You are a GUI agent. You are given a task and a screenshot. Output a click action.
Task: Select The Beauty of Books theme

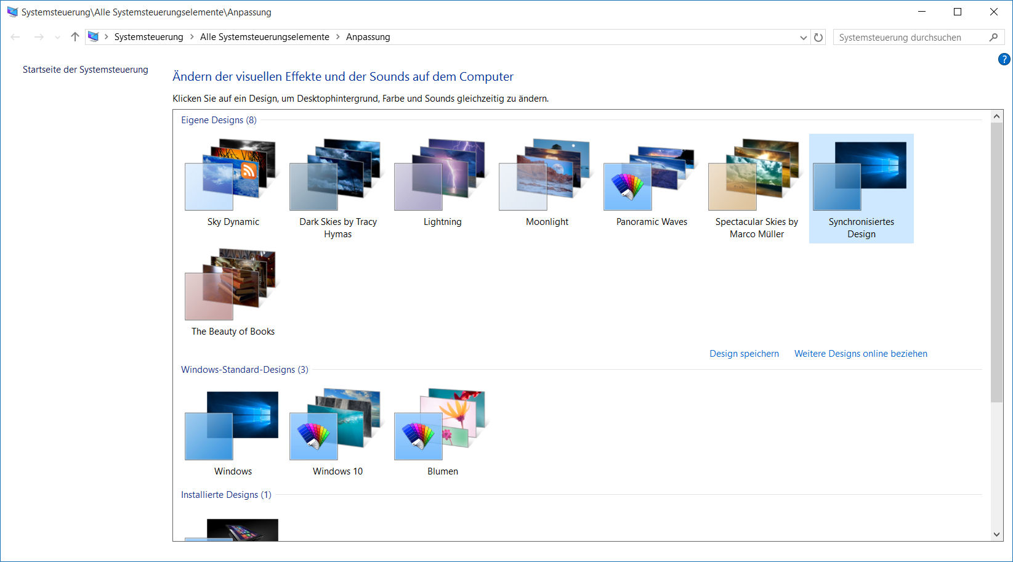[x=233, y=292]
